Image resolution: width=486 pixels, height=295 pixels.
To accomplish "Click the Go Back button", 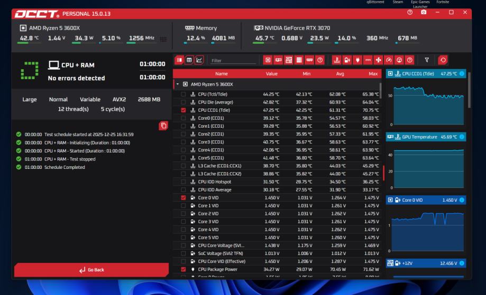I will click(91, 270).
